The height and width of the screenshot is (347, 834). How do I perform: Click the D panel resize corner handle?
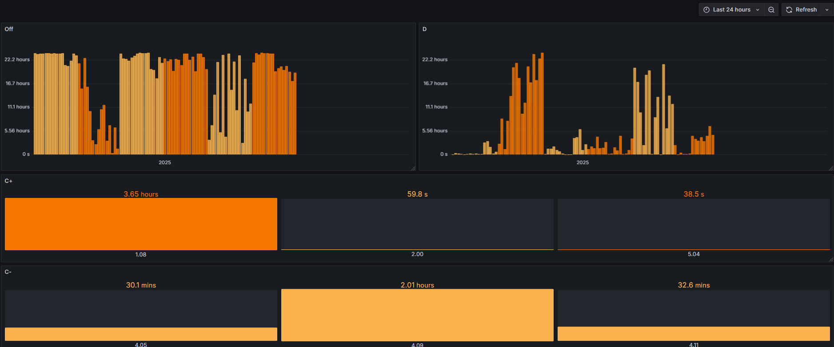[x=831, y=168]
